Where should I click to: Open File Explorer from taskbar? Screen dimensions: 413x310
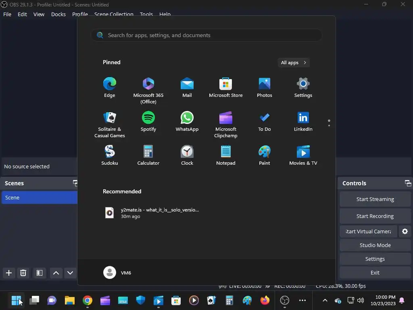(x=69, y=300)
